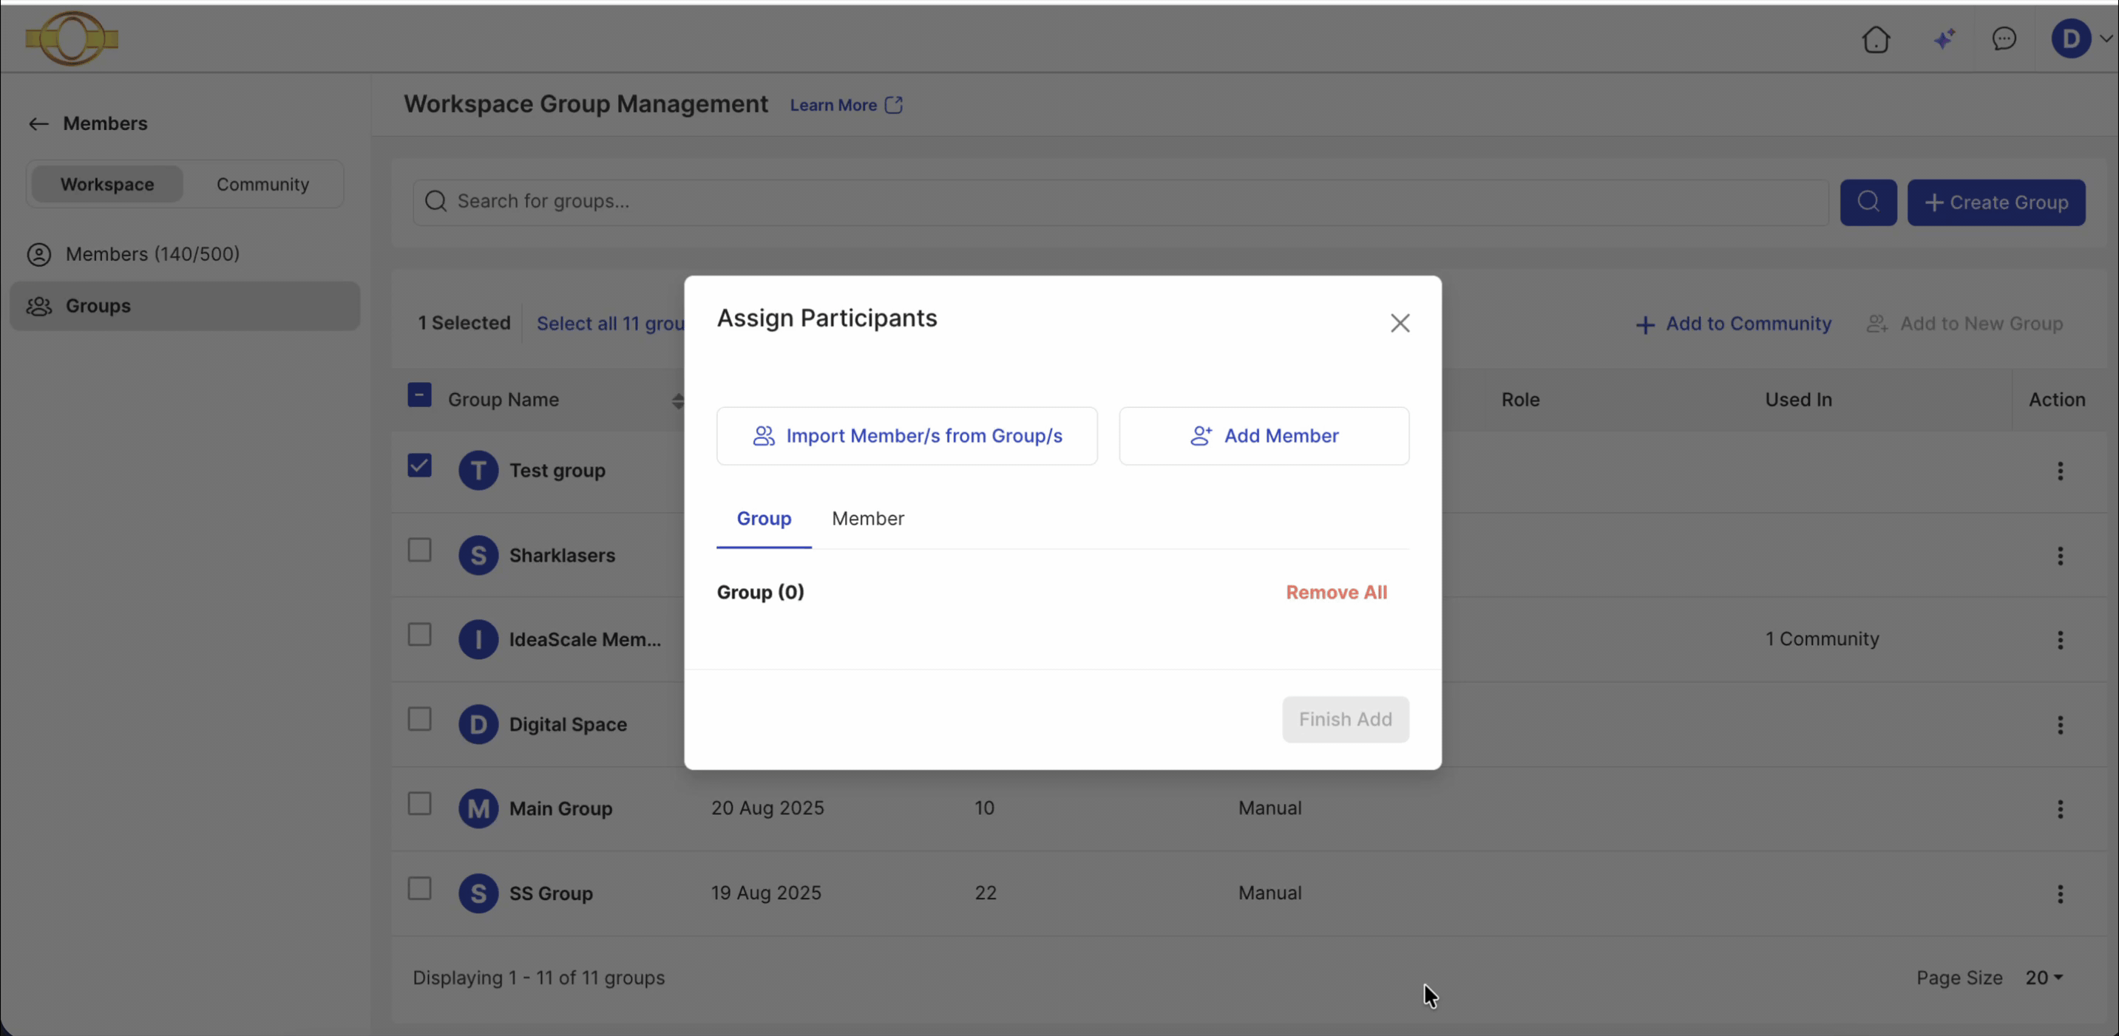The height and width of the screenshot is (1036, 2119).
Task: Sort by Group Name column arrows
Action: (x=677, y=401)
